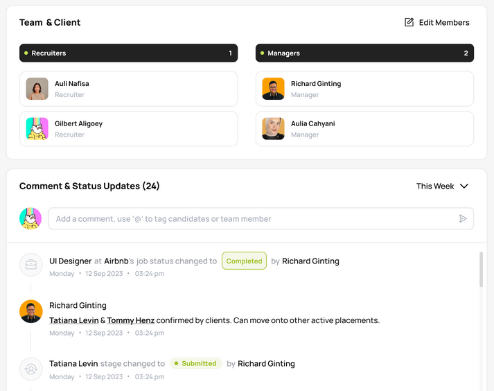
Task: Collapse the Managers group header
Action: click(x=364, y=53)
